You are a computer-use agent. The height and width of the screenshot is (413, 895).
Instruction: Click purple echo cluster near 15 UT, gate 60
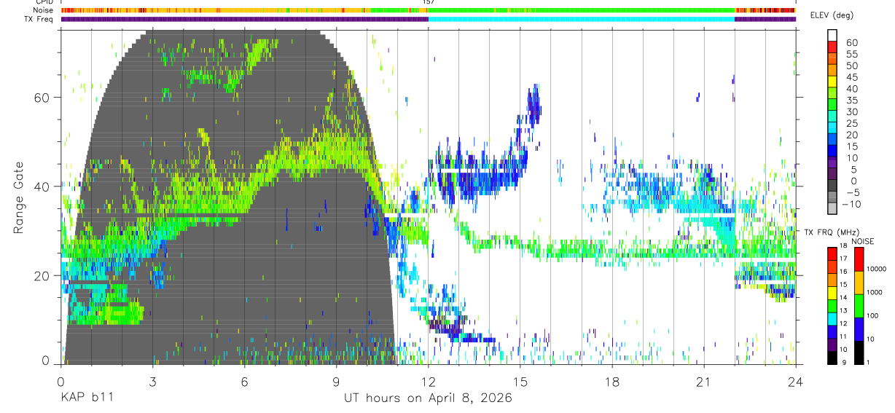536,104
